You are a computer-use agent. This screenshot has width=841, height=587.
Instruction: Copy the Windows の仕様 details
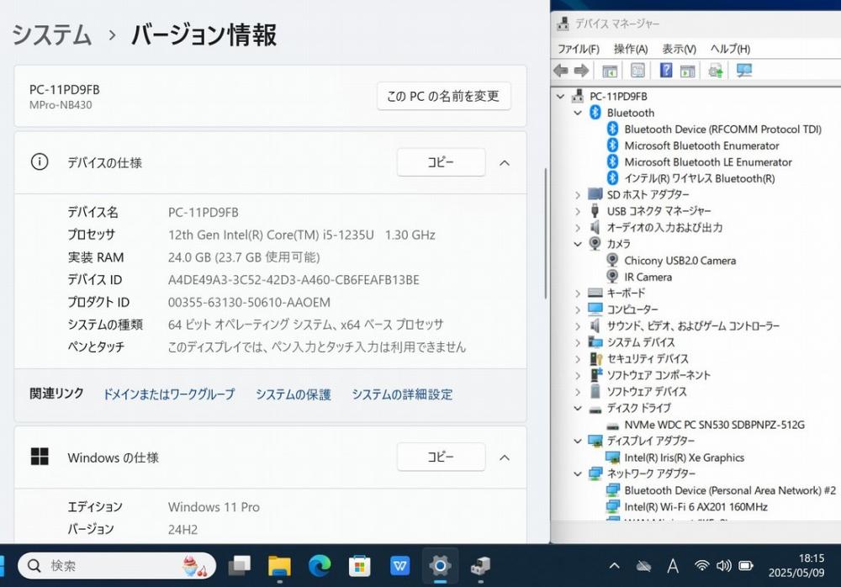pos(441,457)
